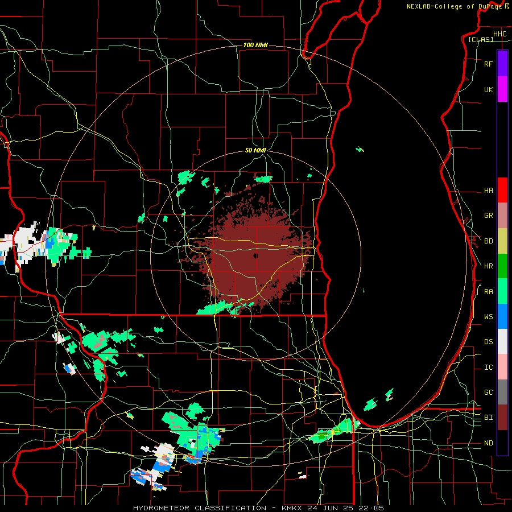The height and width of the screenshot is (512, 512).
Task: Click the RF legend label
Action: pos(488,64)
